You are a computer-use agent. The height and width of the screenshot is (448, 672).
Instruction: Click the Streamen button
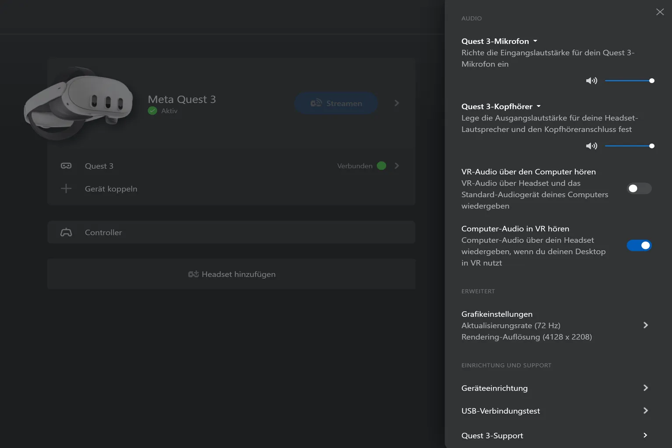(336, 103)
